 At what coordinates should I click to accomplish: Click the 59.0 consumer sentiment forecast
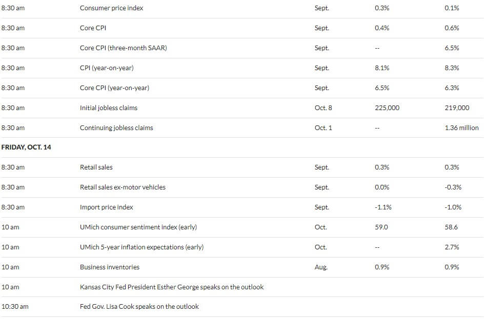pos(381,227)
